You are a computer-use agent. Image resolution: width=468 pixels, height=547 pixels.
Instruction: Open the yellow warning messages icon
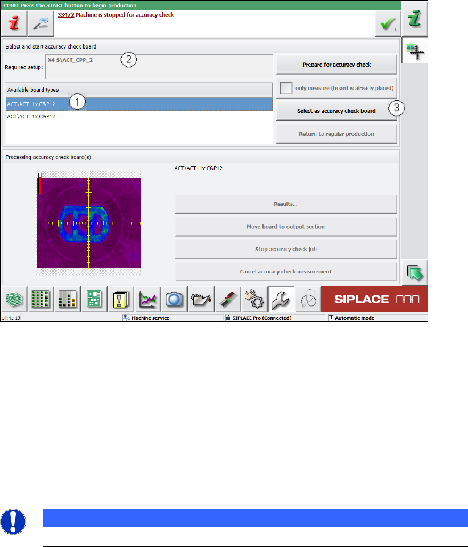point(120,299)
